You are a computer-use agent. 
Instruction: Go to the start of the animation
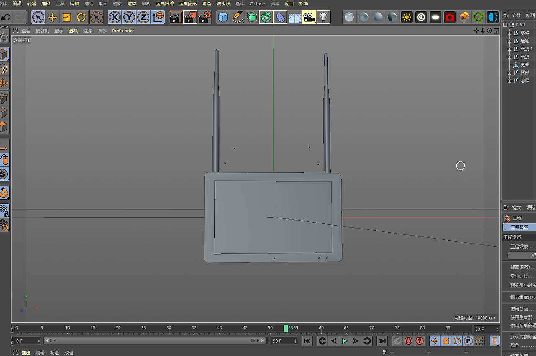307,341
